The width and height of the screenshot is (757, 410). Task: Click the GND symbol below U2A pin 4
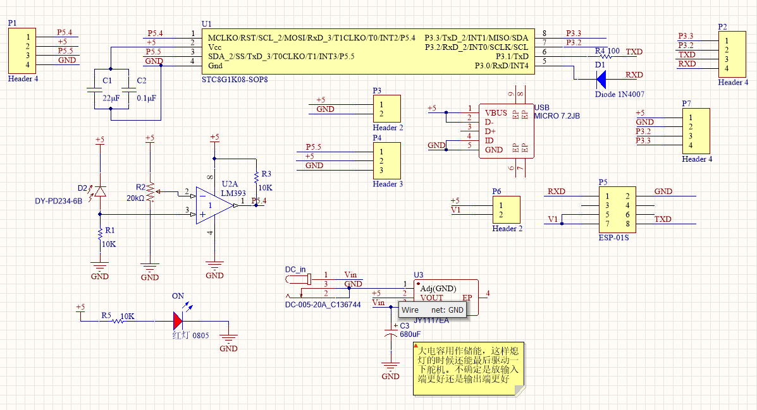[214, 271]
